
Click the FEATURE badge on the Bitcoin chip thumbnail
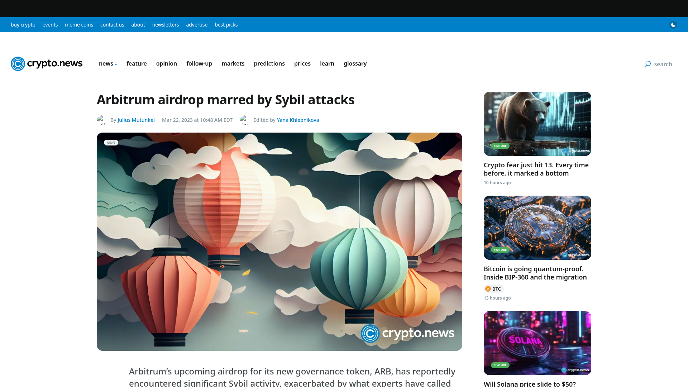pyautogui.click(x=500, y=250)
